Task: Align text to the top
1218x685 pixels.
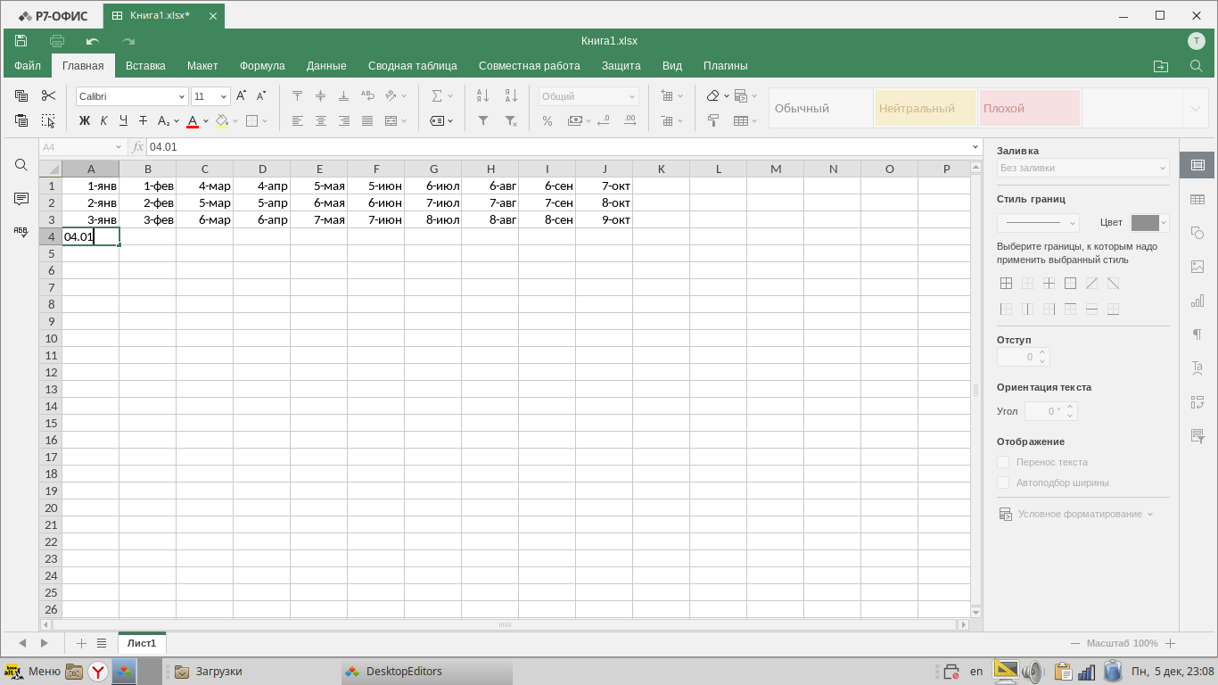Action: pos(298,95)
